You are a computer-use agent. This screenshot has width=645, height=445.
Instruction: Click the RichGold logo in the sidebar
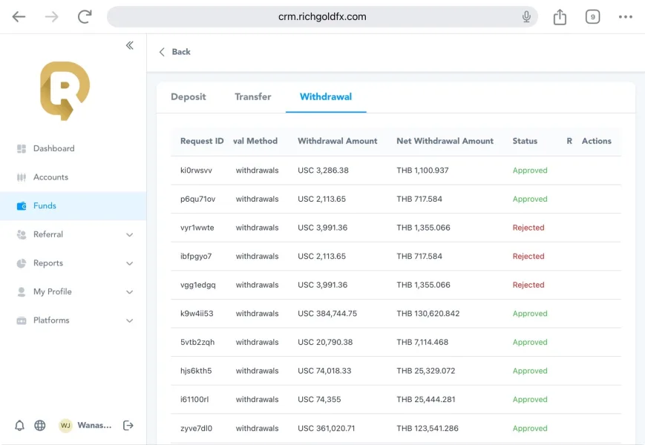pos(65,90)
